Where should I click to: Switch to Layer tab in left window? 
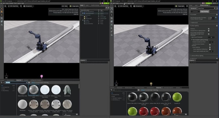(x=87, y=5)
